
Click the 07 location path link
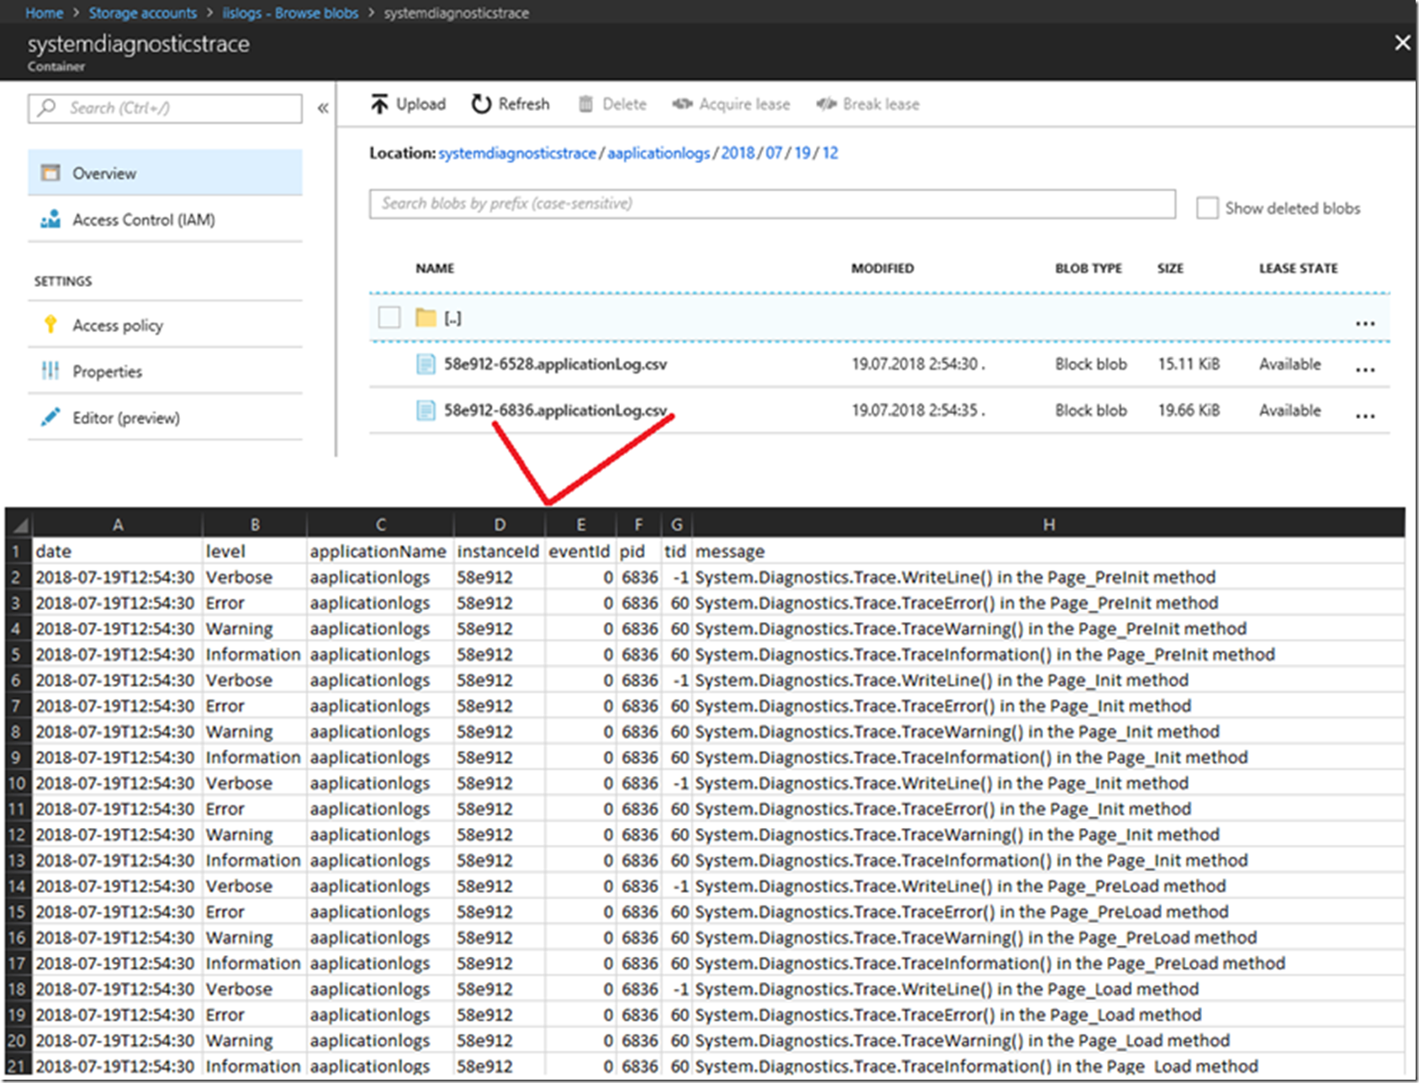click(x=774, y=152)
